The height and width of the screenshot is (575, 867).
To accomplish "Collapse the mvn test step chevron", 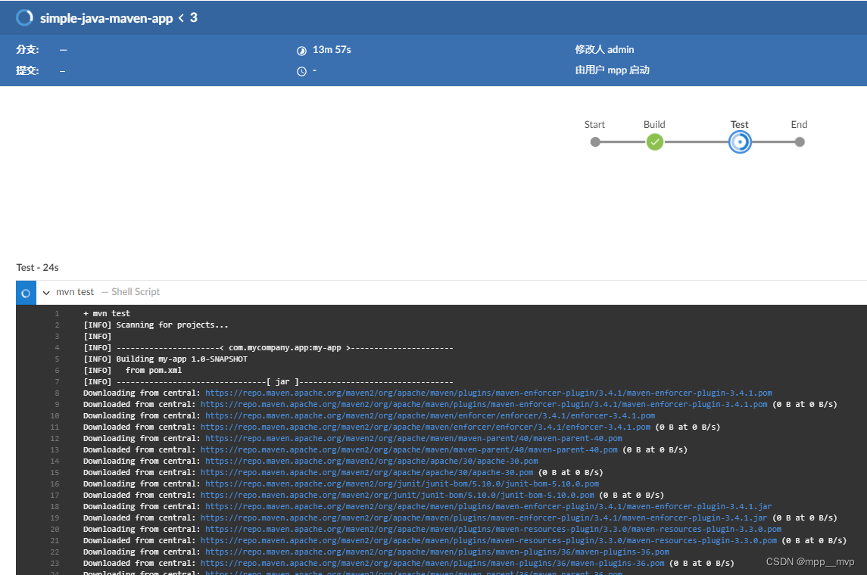I will [x=46, y=292].
